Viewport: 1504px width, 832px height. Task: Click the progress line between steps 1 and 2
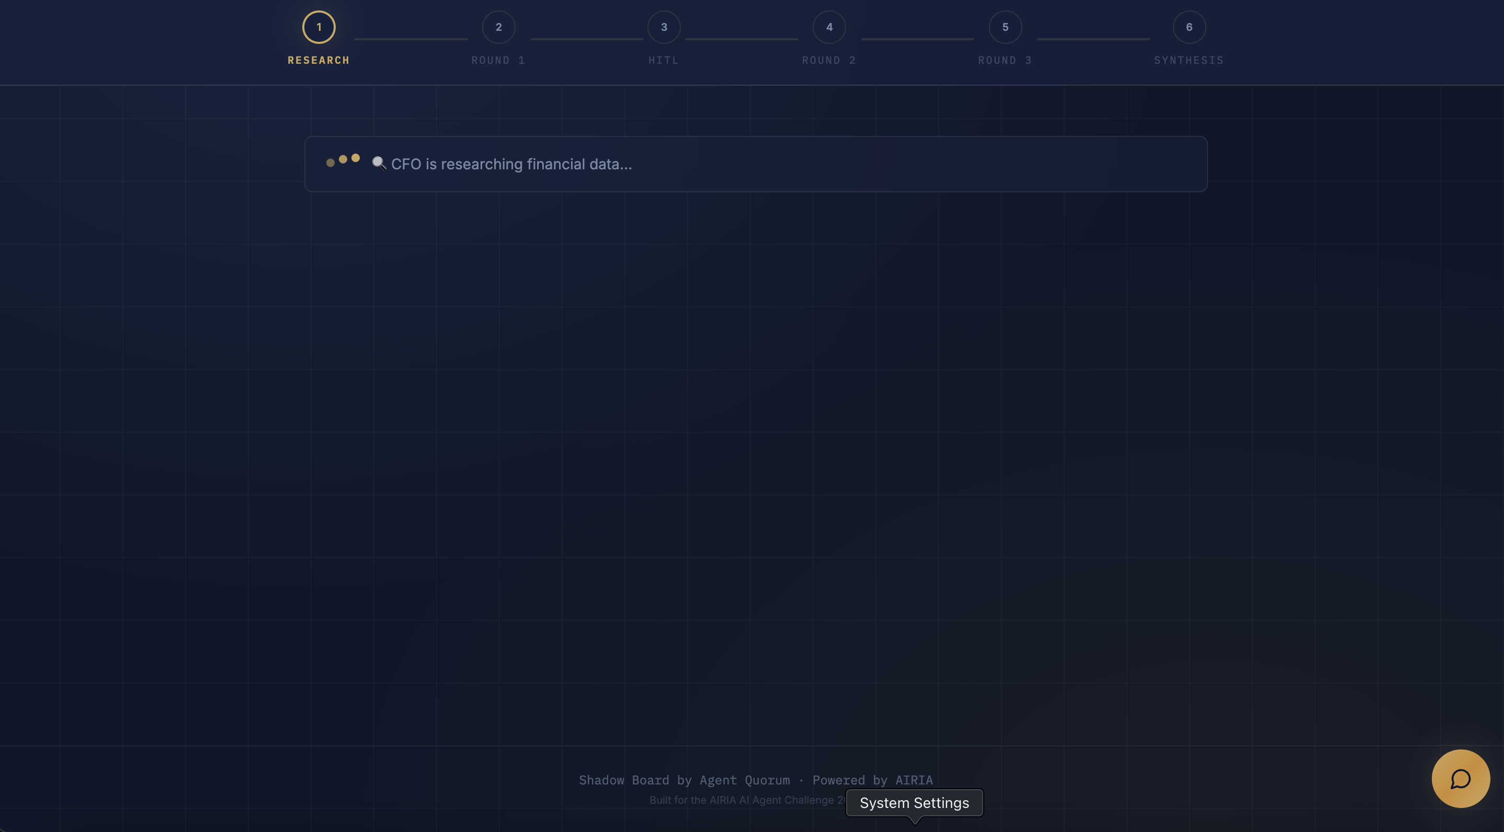[411, 39]
